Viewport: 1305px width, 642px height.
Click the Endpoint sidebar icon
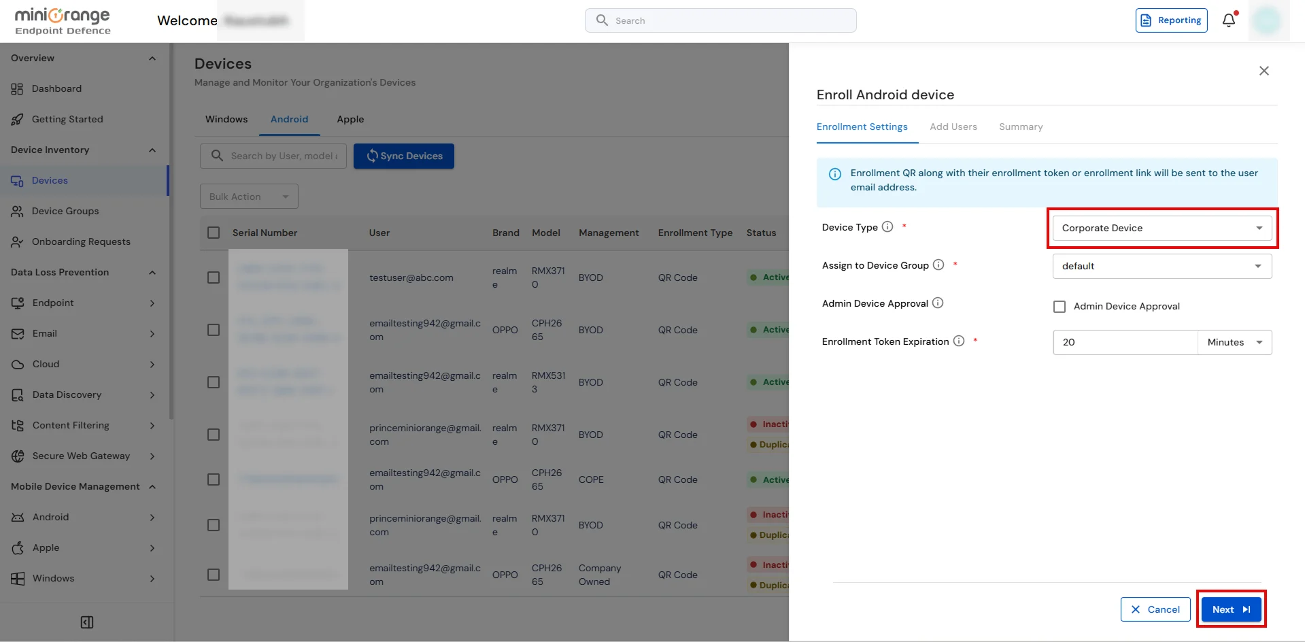click(x=18, y=303)
